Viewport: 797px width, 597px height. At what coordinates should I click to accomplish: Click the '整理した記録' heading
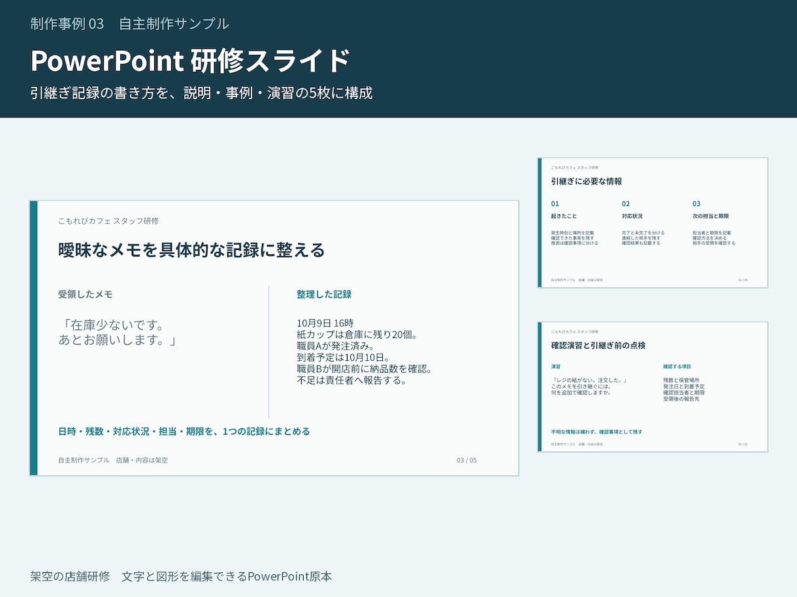click(324, 294)
